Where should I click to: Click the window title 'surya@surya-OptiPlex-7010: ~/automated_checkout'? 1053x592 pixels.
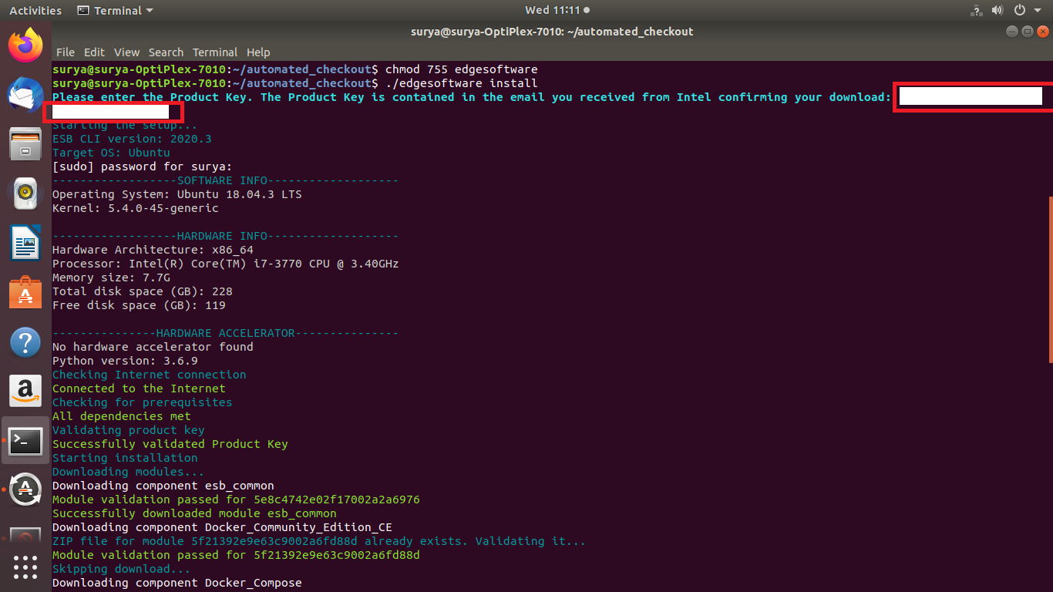pyautogui.click(x=553, y=32)
